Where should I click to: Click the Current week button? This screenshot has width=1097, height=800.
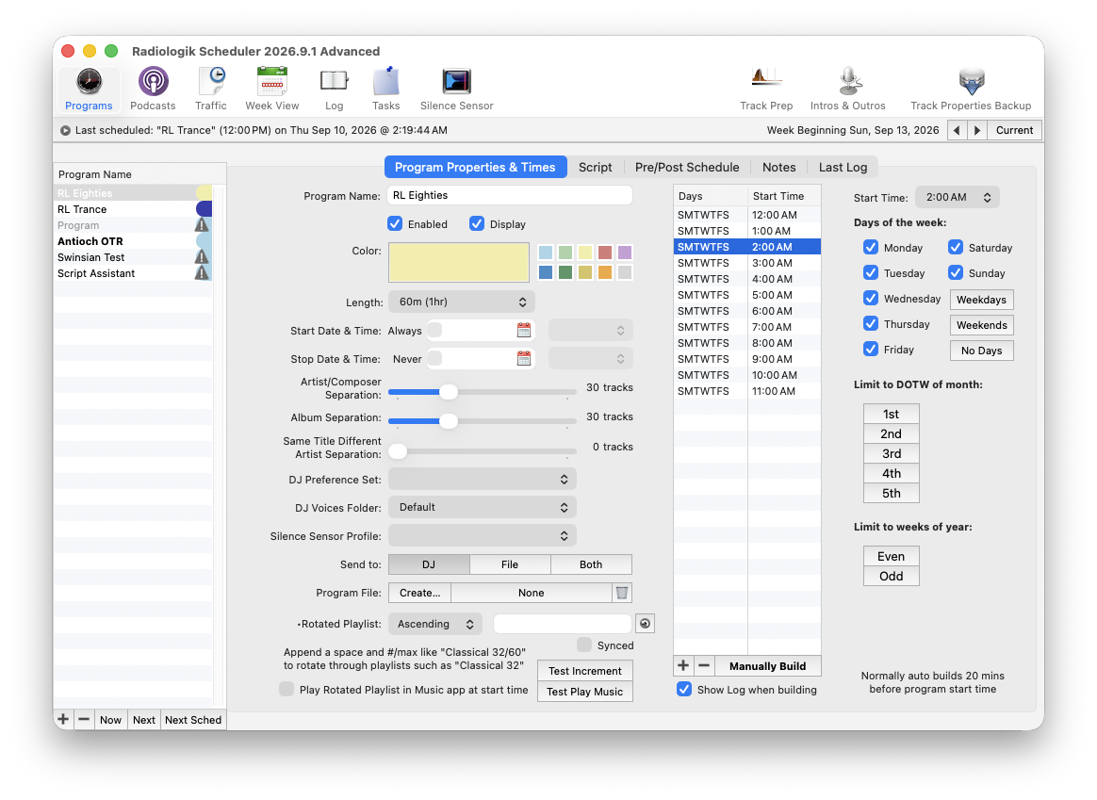click(1014, 130)
